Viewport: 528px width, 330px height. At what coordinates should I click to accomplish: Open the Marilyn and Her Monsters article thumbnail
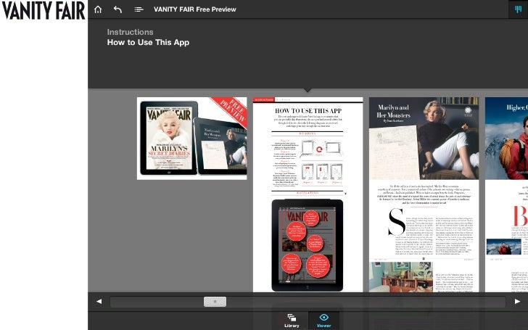[x=424, y=194]
